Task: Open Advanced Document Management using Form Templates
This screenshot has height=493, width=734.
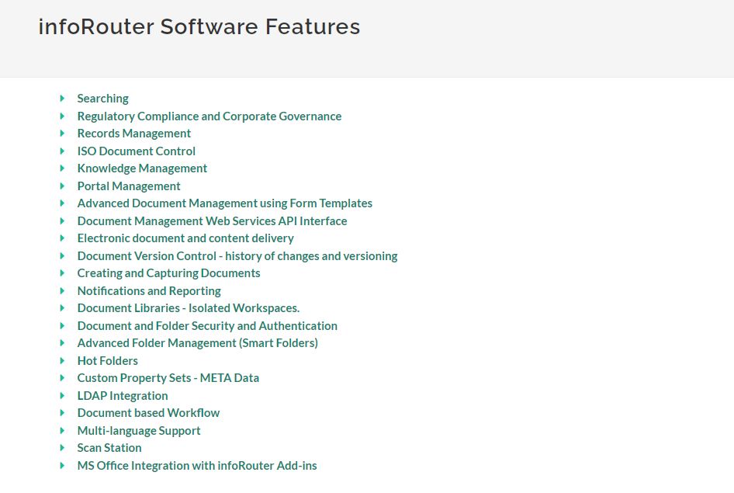Action: click(225, 203)
